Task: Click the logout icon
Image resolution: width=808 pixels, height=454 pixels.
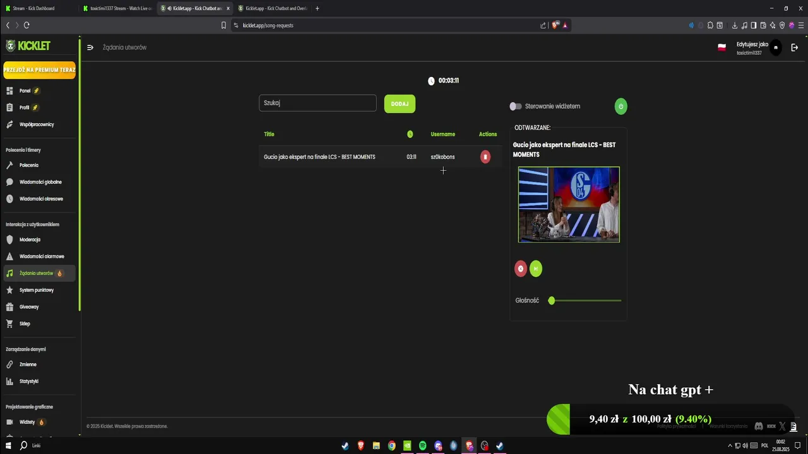Action: (x=794, y=47)
